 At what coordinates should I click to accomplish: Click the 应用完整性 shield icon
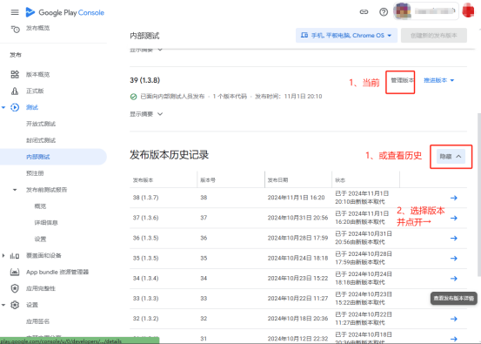(x=15, y=288)
